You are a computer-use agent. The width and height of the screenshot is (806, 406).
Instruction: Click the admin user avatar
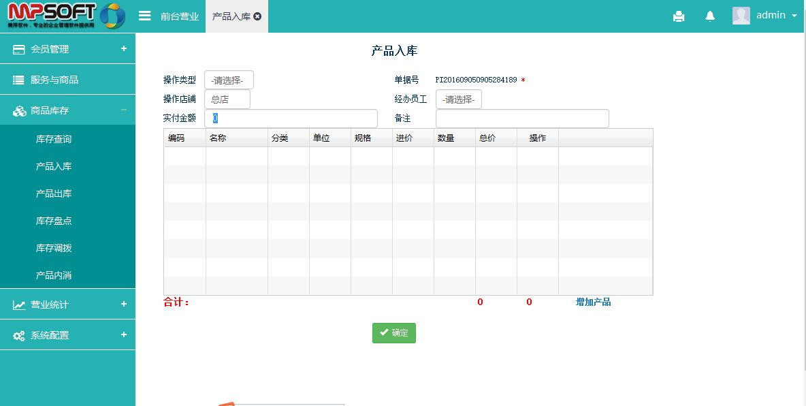tap(741, 16)
